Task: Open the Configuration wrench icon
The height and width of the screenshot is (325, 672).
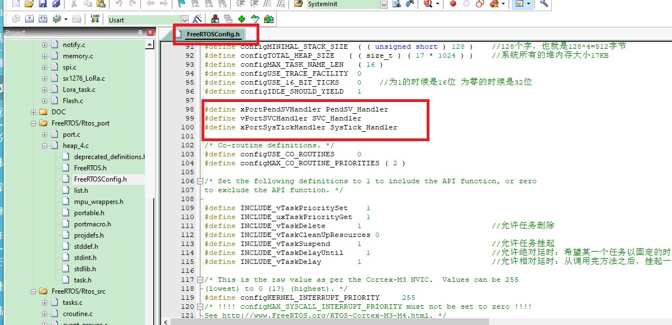Action: (x=543, y=4)
